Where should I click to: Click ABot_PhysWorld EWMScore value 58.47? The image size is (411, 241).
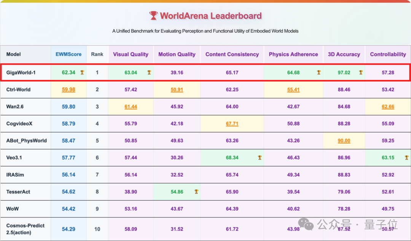(68, 141)
